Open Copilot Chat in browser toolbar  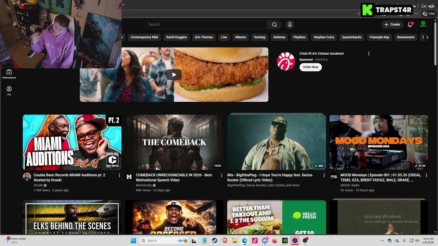click(428, 14)
